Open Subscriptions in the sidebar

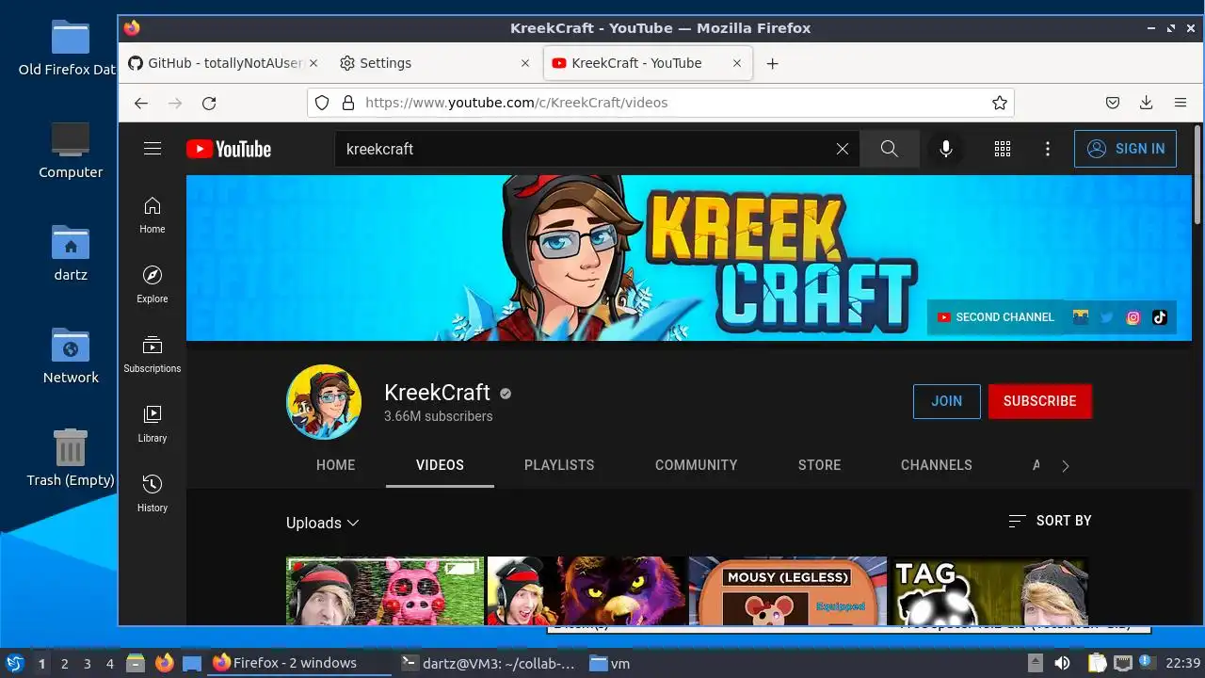pyautogui.click(x=153, y=355)
